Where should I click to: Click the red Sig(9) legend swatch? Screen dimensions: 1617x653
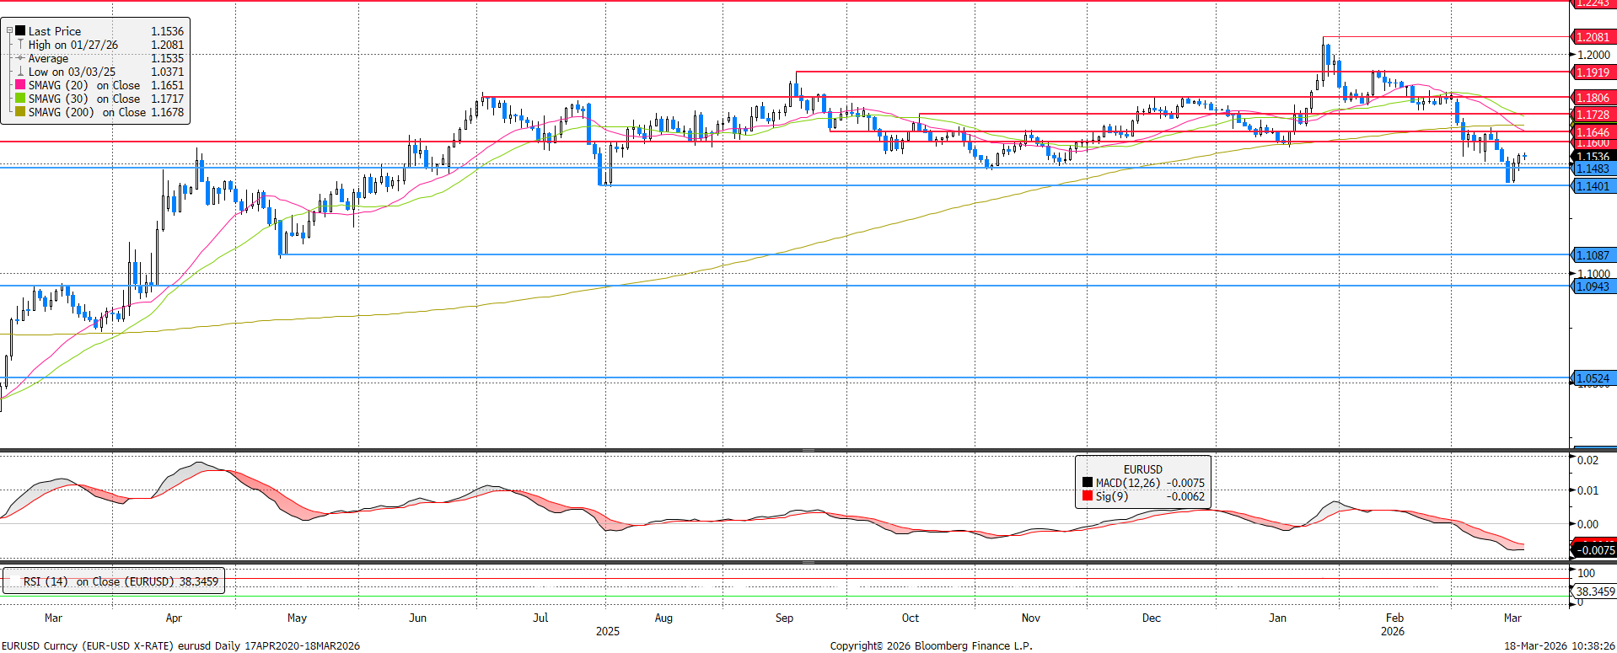1088,496
